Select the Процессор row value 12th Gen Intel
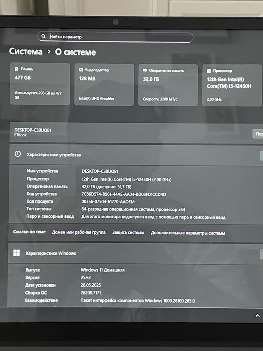263x351 pixels. point(126,179)
